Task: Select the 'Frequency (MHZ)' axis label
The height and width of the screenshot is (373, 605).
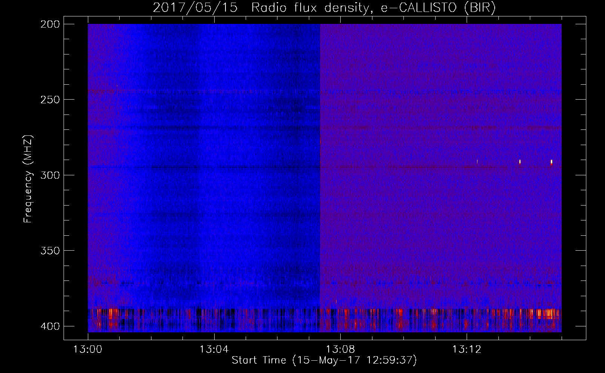Action: click(28, 179)
